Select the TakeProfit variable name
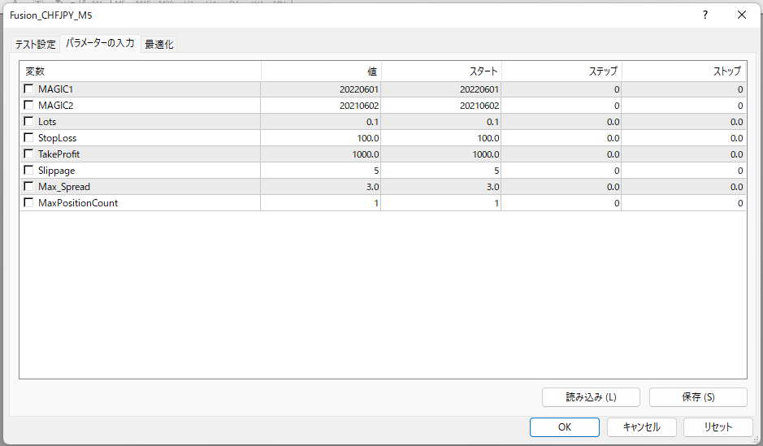 tap(59, 154)
